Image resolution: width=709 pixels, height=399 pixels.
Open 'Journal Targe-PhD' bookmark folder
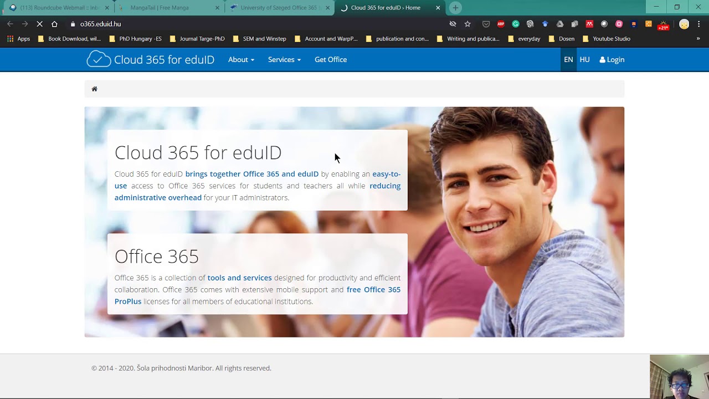(x=197, y=39)
